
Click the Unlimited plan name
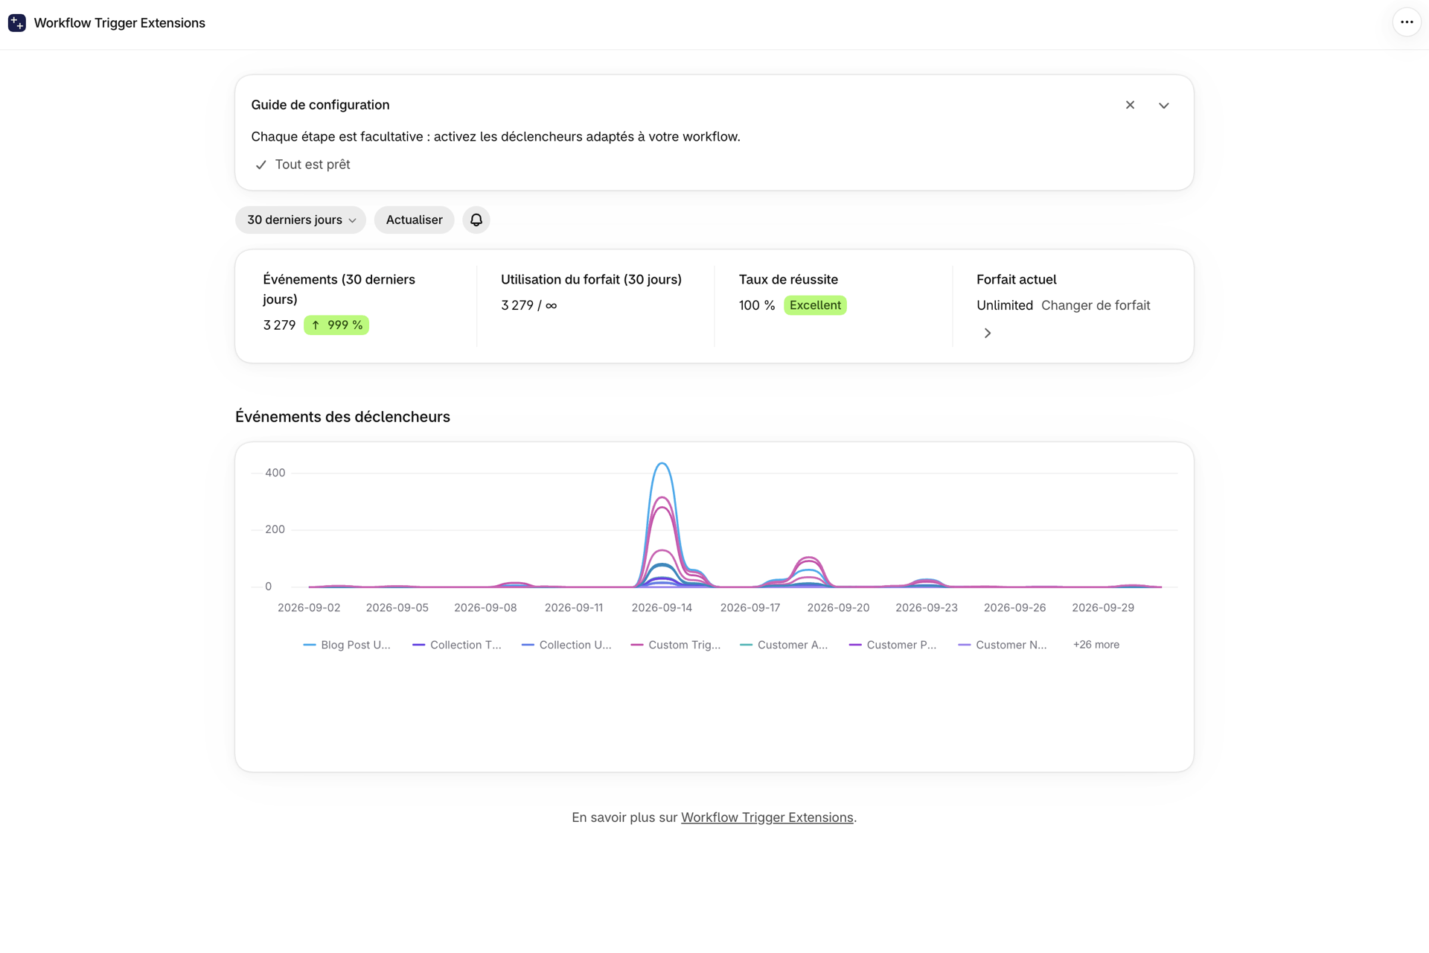click(1005, 305)
